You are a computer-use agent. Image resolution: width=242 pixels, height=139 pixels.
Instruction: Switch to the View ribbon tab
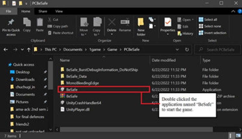click(59, 11)
